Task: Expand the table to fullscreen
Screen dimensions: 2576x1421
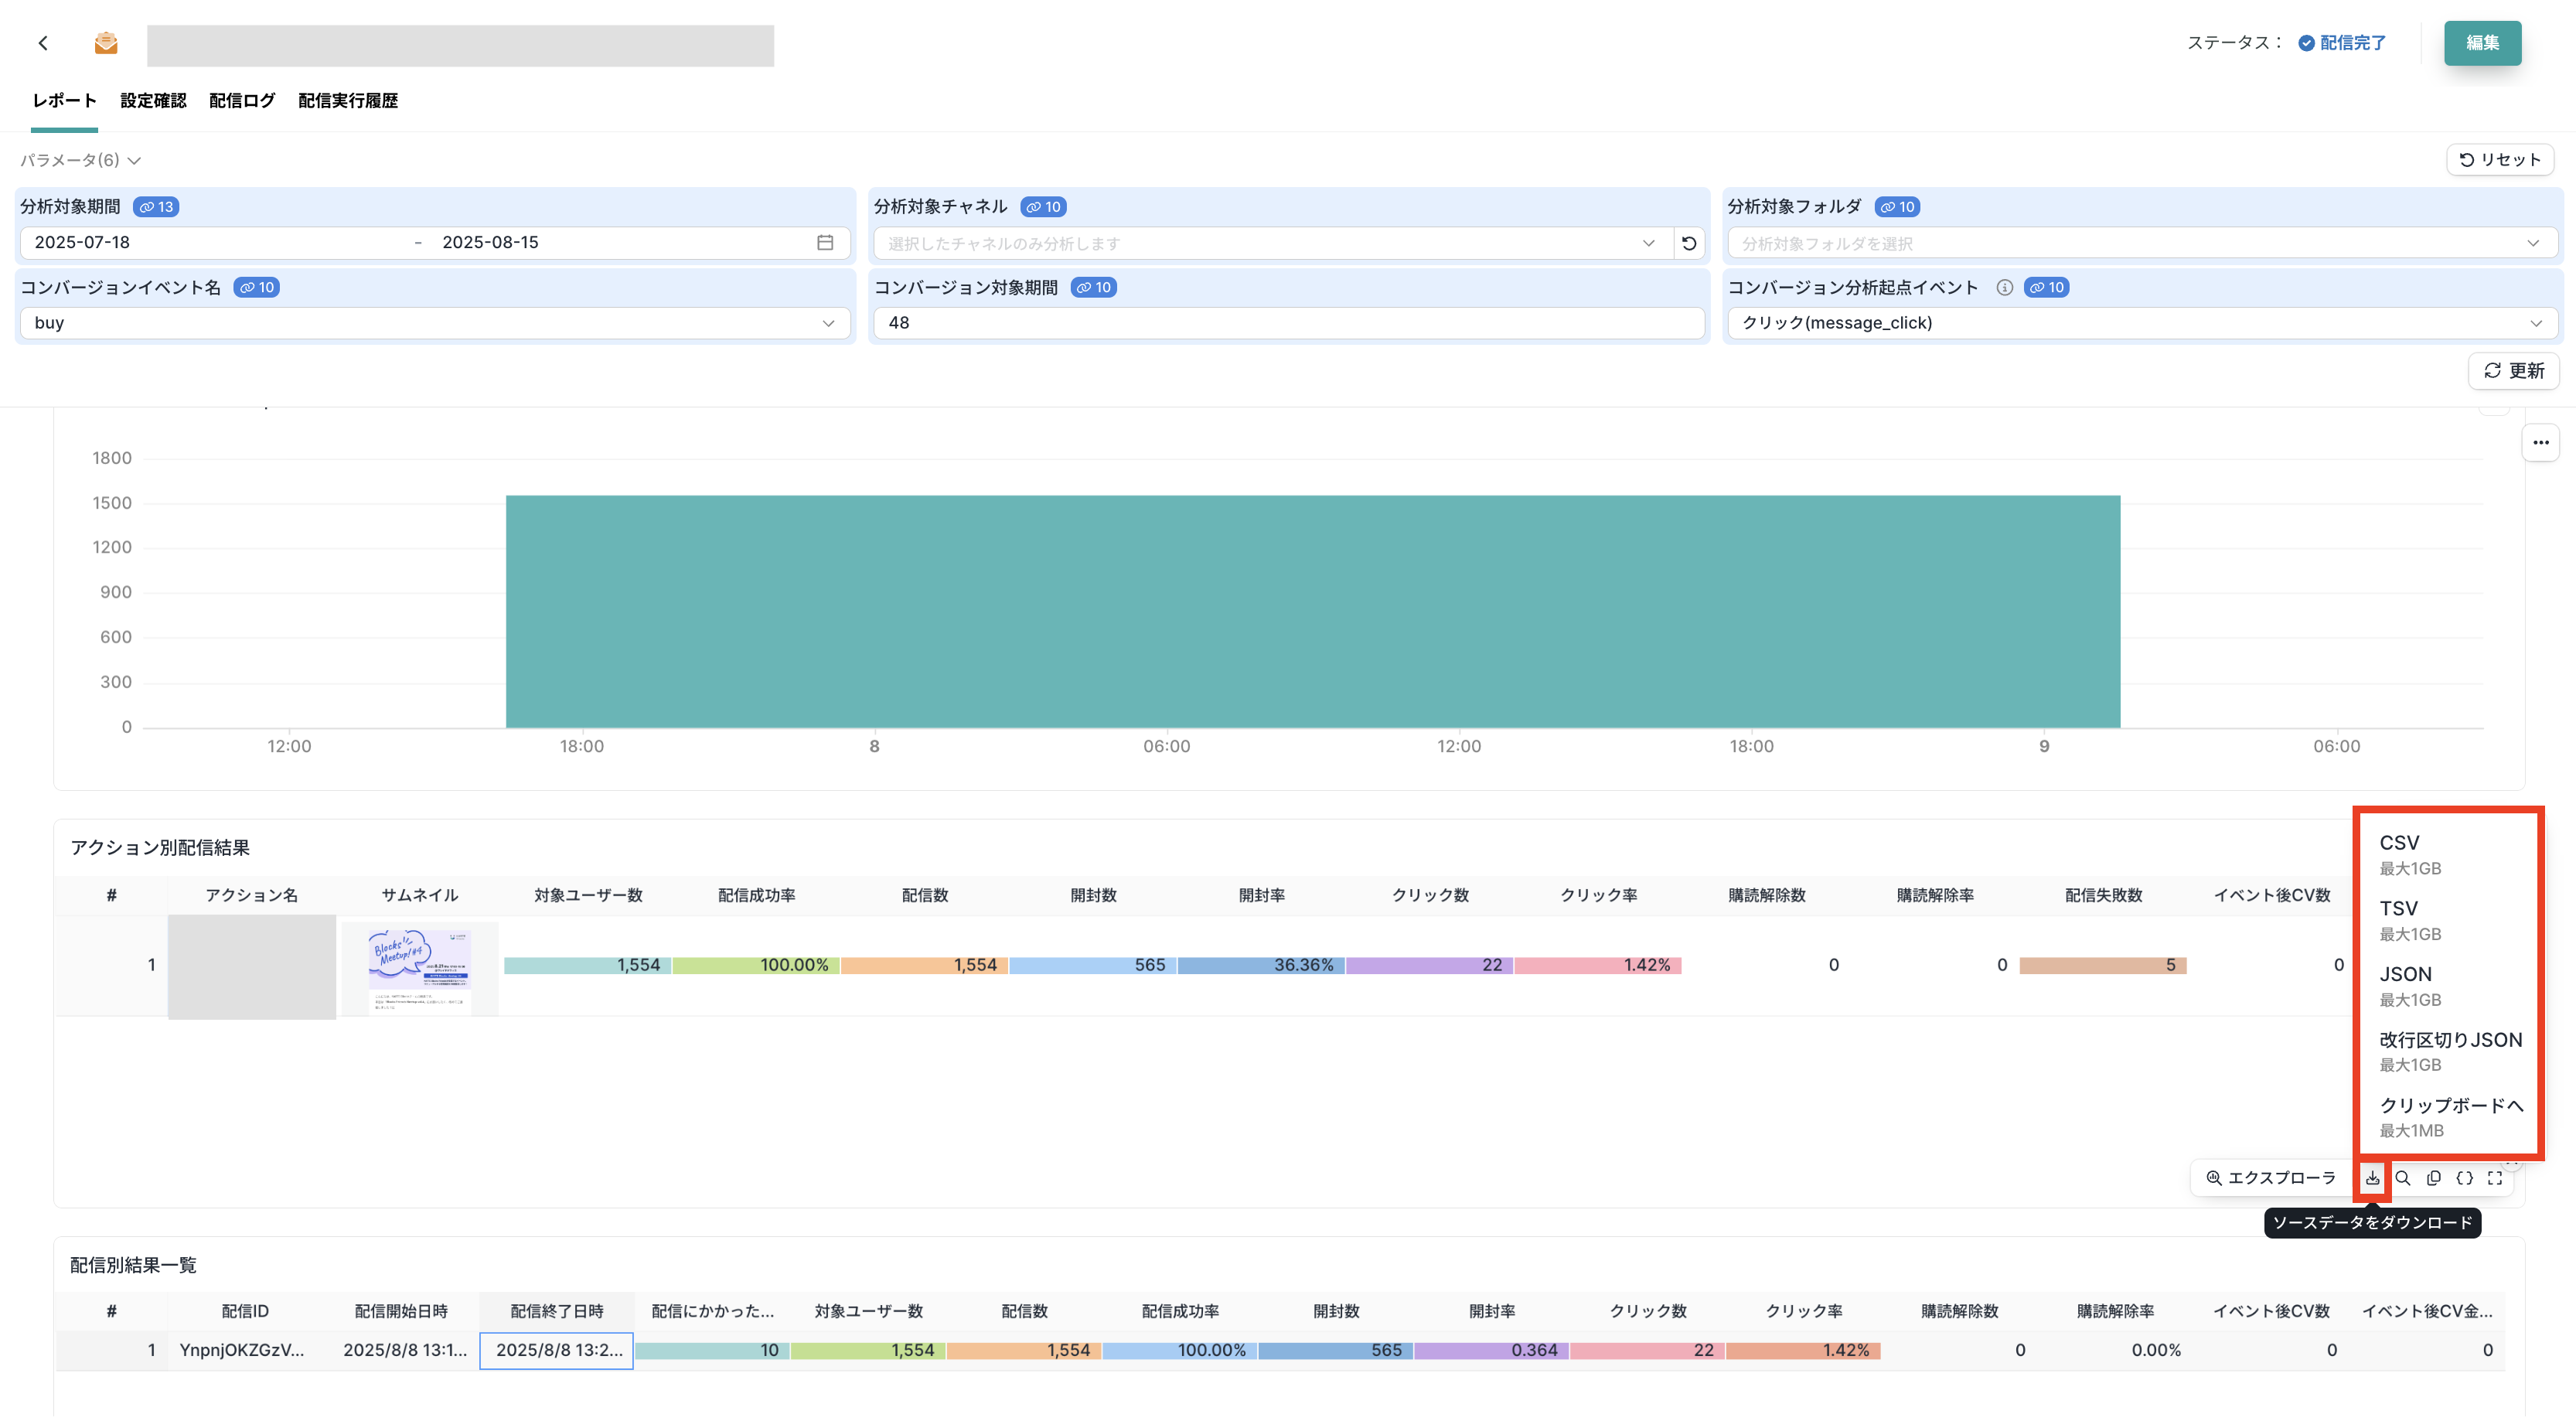Action: [x=2495, y=1178]
